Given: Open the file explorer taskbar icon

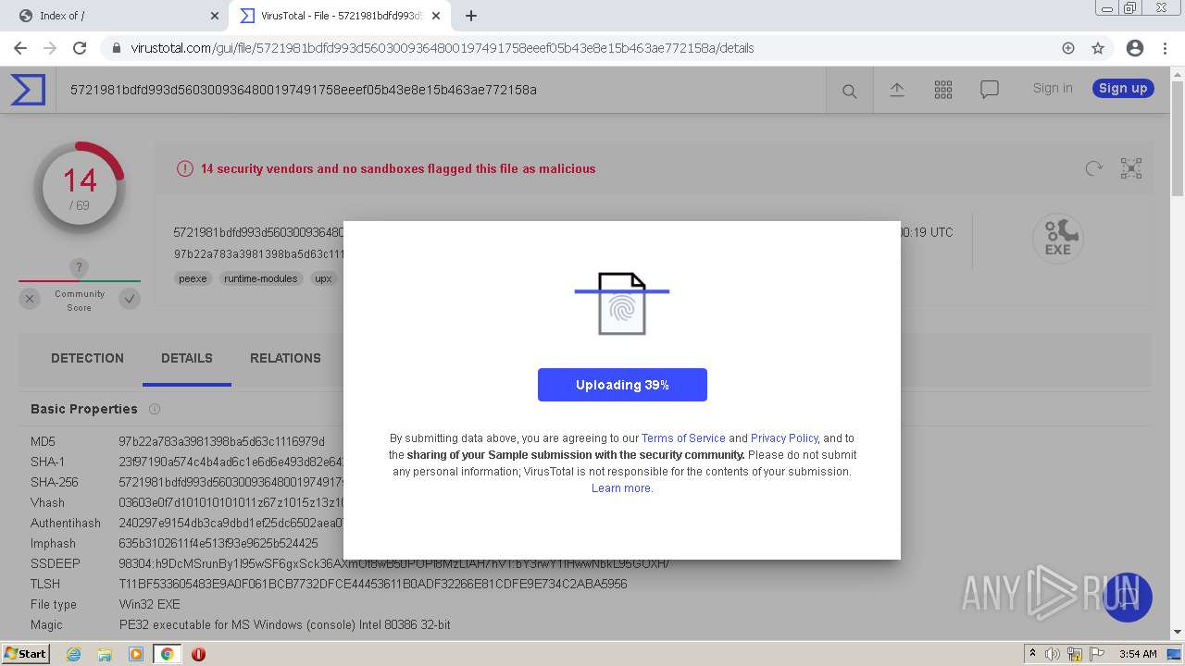Looking at the screenshot, I should click(105, 654).
